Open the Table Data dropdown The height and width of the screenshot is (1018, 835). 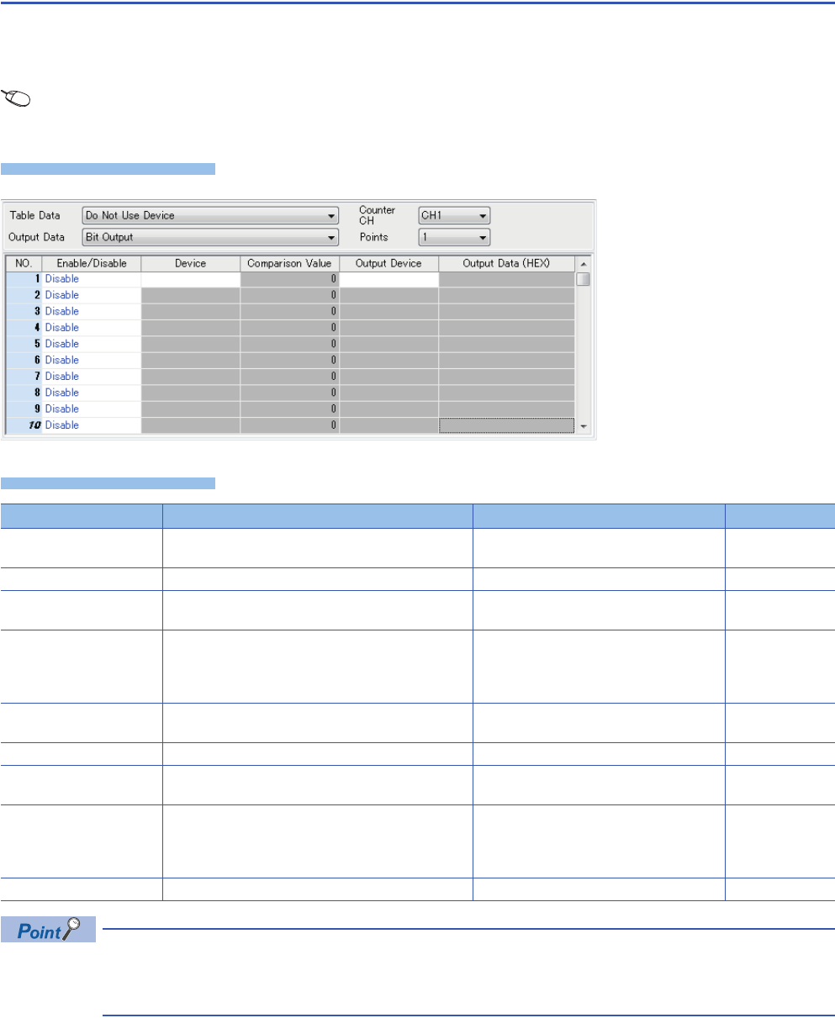209,215
